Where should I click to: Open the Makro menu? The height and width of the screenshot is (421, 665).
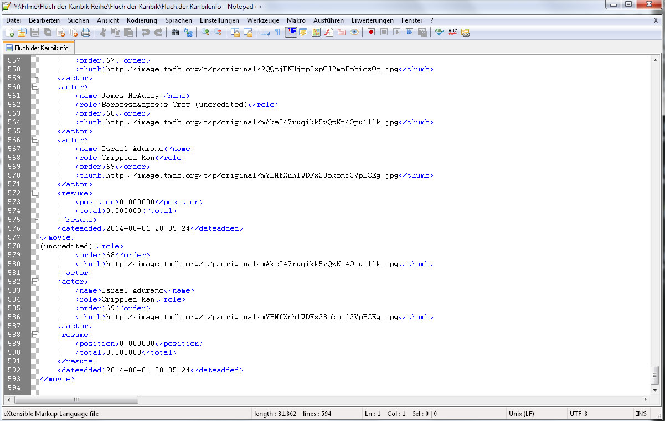click(x=296, y=20)
